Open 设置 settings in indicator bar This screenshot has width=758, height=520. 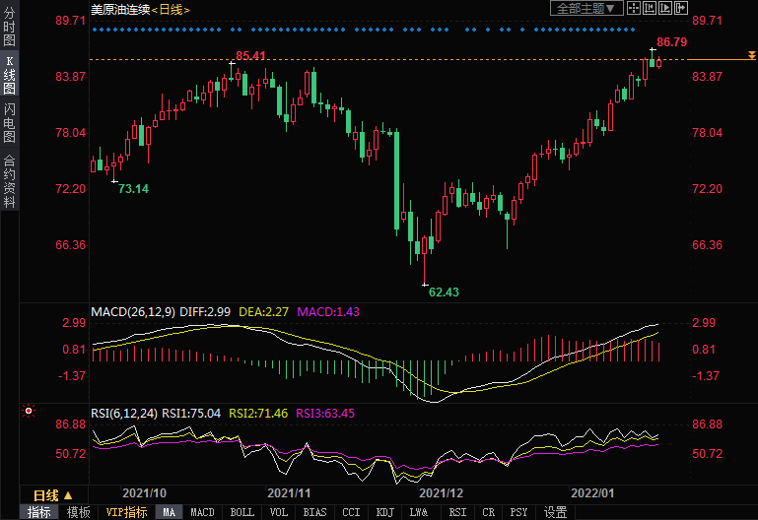coord(555,512)
